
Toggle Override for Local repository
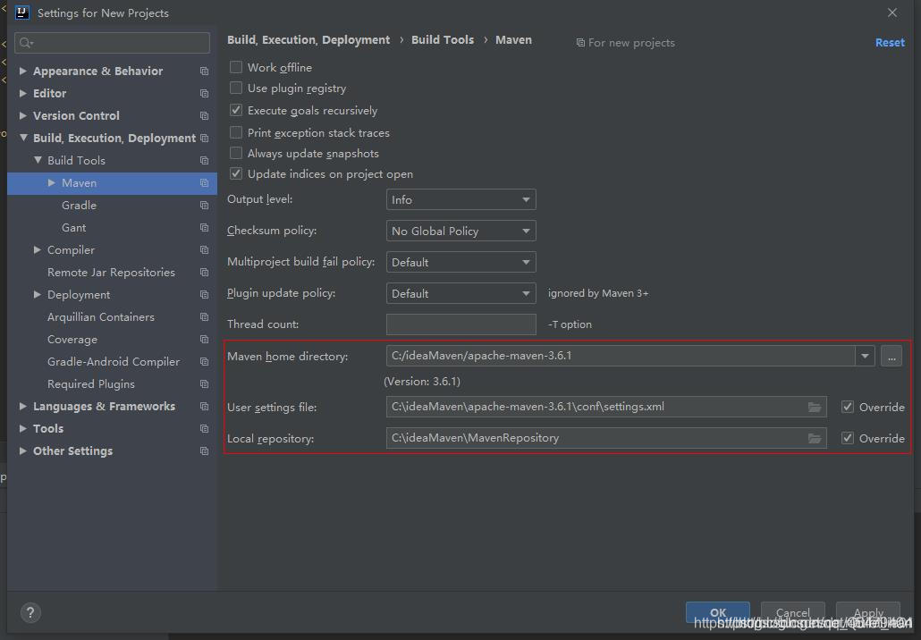(x=848, y=438)
